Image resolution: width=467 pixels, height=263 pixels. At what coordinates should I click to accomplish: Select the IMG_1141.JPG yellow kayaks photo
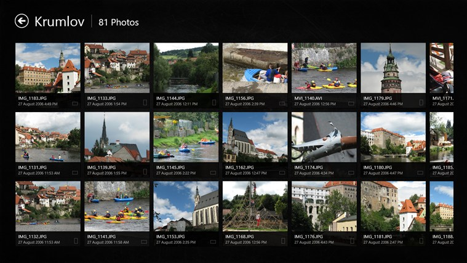point(117,206)
